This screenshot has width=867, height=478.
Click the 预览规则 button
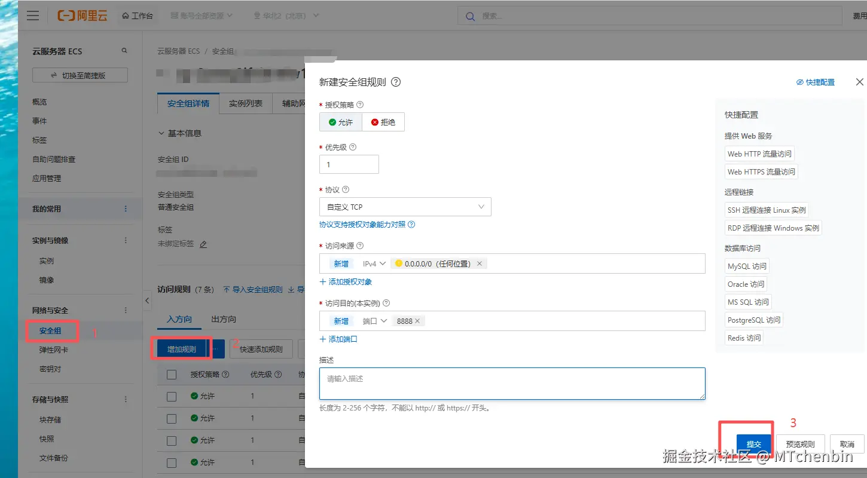800,444
